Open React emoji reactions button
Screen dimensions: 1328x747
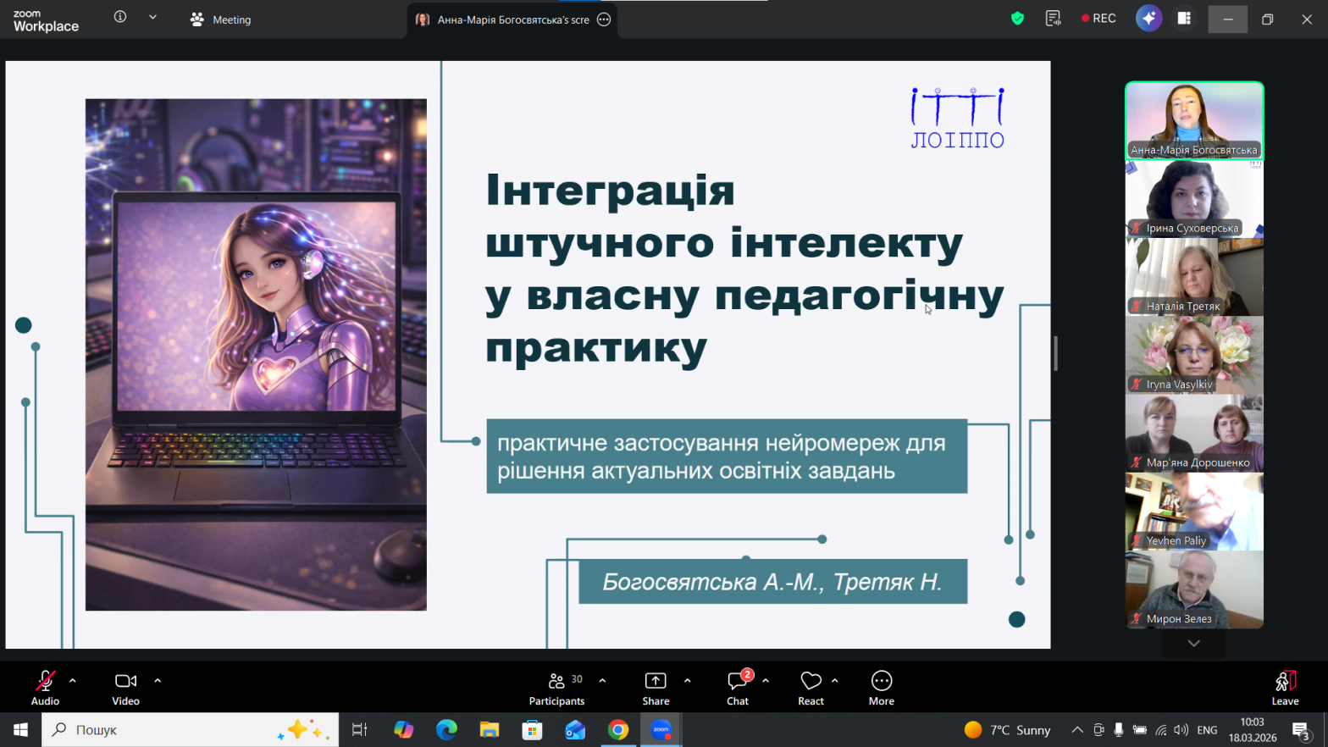(811, 687)
